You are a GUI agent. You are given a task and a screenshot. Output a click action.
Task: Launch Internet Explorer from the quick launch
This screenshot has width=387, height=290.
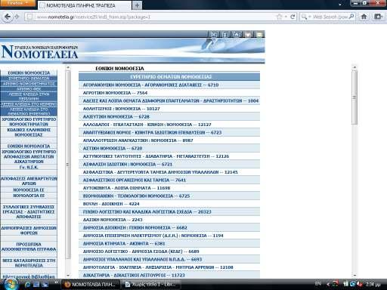coord(27,285)
